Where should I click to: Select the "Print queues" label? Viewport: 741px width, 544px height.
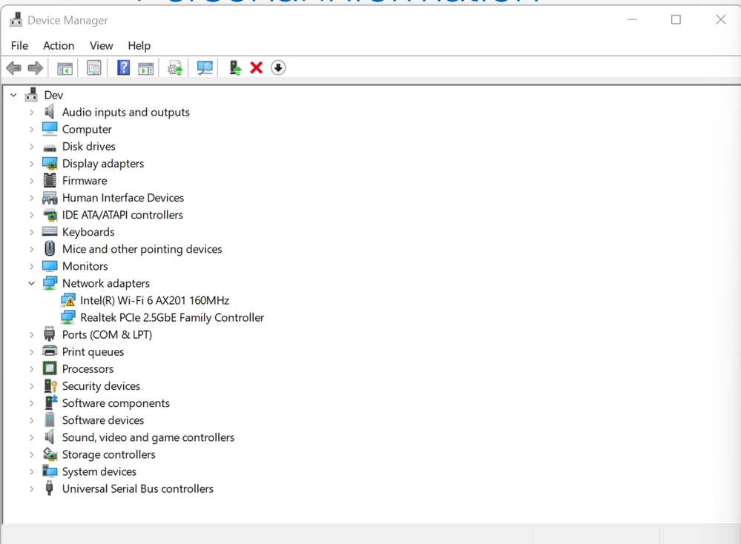click(93, 352)
